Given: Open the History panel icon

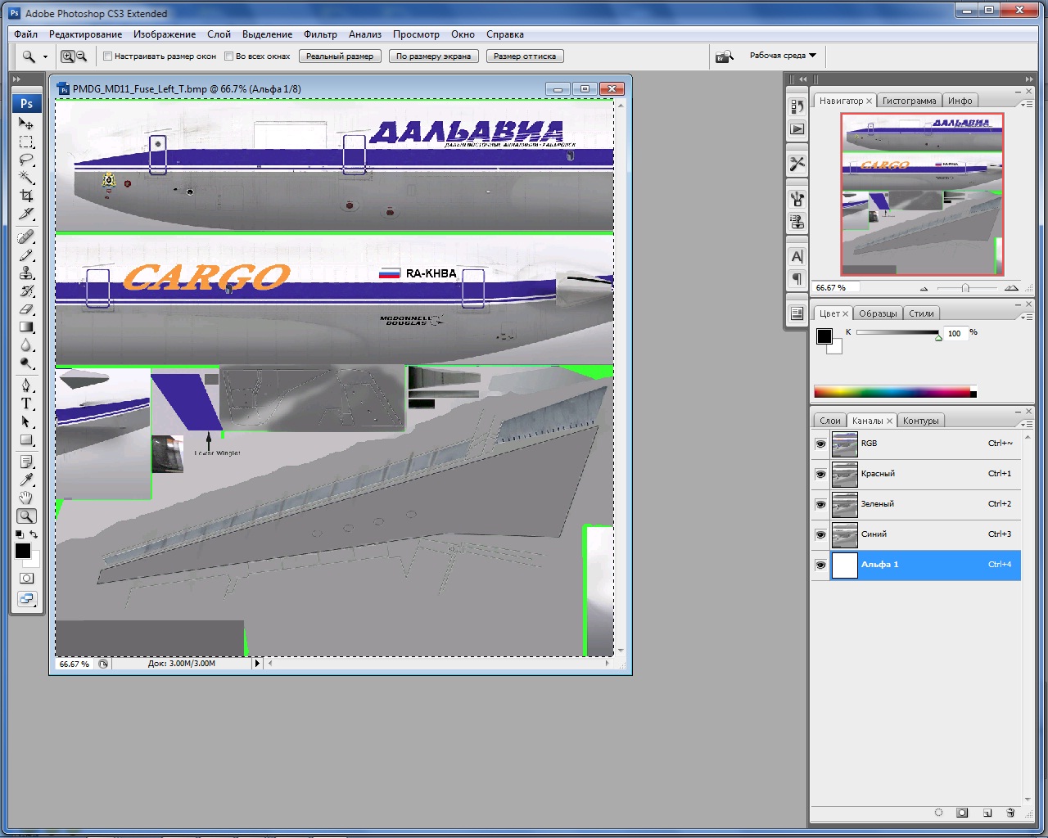Looking at the screenshot, I should pos(797,106).
